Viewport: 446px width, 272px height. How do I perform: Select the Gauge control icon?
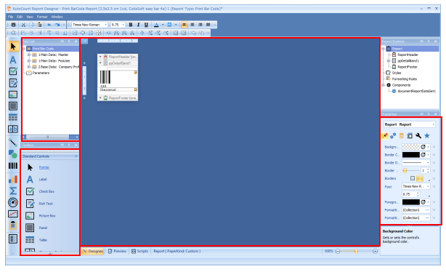point(13,202)
